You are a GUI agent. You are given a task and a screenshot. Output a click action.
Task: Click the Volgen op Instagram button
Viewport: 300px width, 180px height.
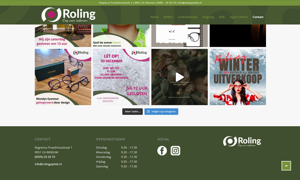click(161, 111)
